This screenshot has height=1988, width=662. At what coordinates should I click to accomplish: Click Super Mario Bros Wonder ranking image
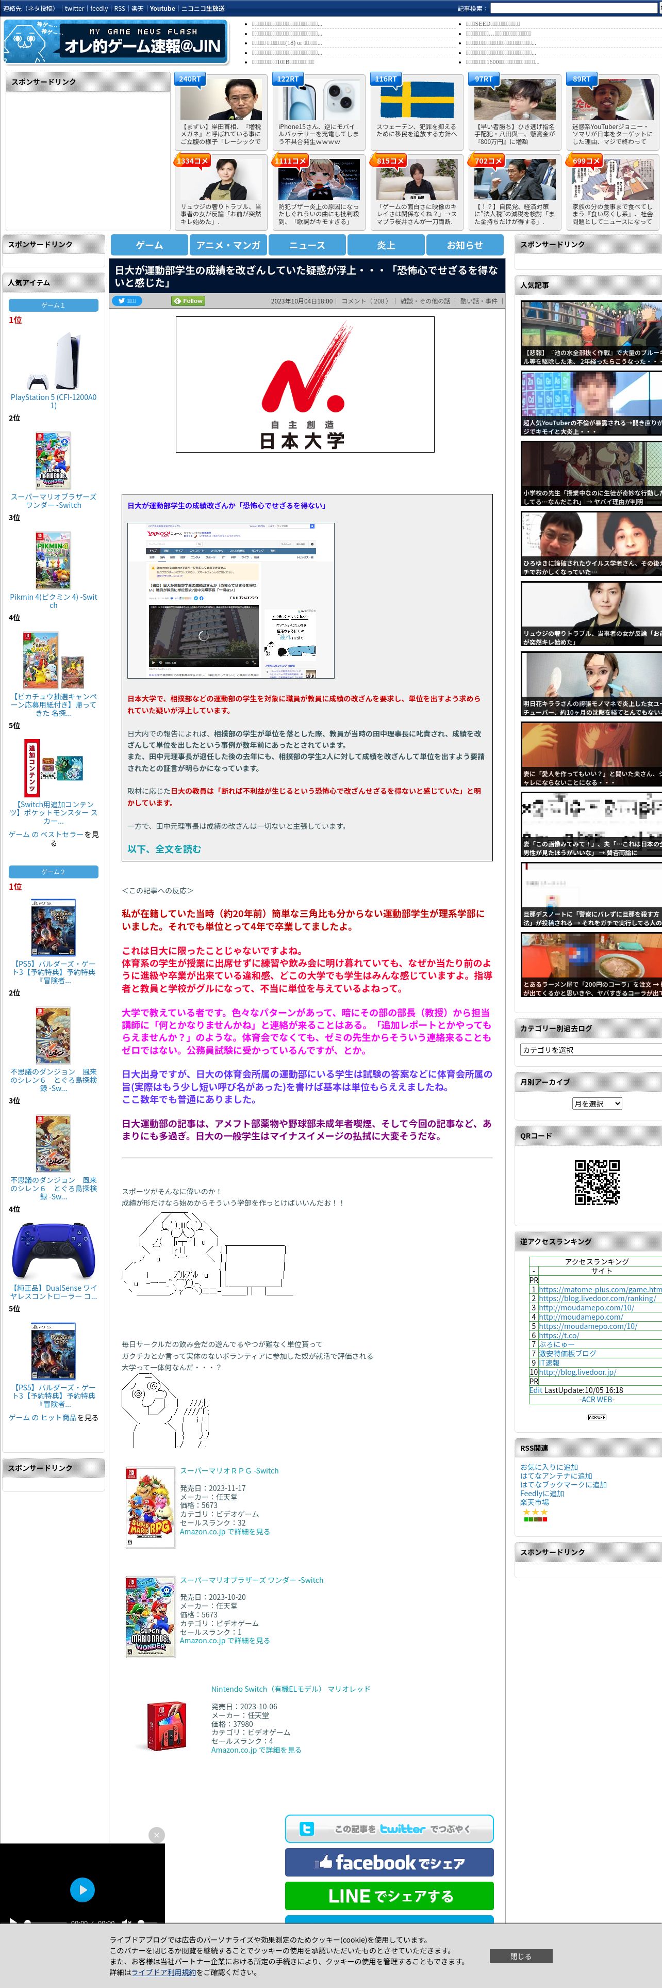[x=53, y=460]
